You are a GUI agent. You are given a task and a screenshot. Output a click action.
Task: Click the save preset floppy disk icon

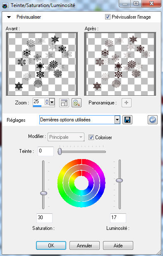(127, 120)
